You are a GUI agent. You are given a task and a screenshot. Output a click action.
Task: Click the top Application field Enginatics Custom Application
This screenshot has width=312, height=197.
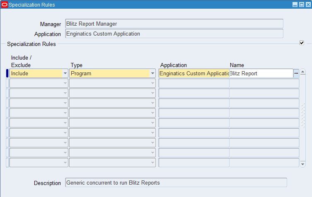[174, 34]
